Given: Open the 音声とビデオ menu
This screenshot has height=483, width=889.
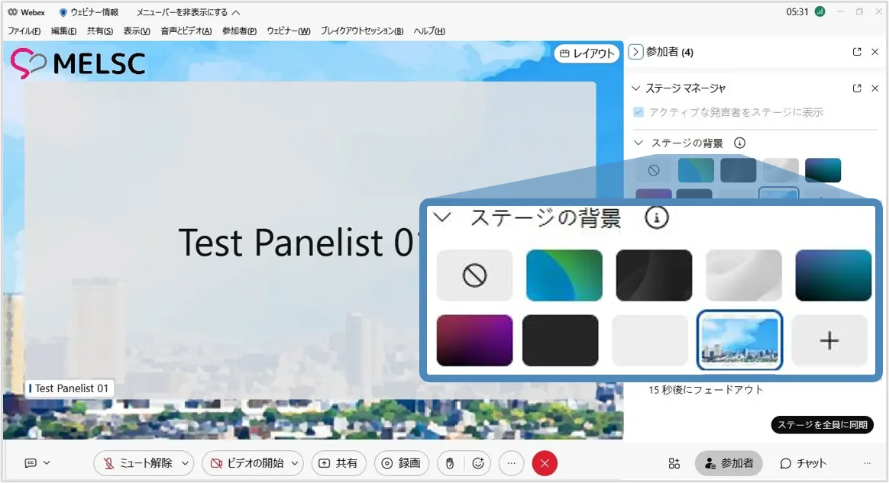Looking at the screenshot, I should (186, 31).
